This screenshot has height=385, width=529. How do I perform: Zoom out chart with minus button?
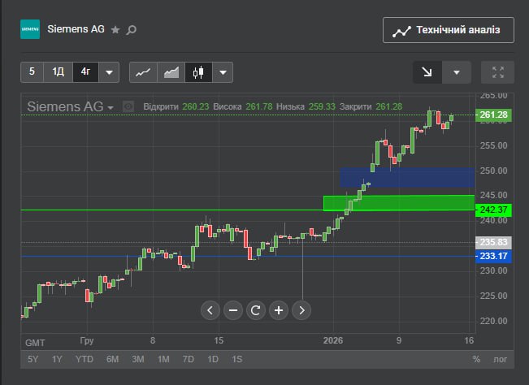233,309
